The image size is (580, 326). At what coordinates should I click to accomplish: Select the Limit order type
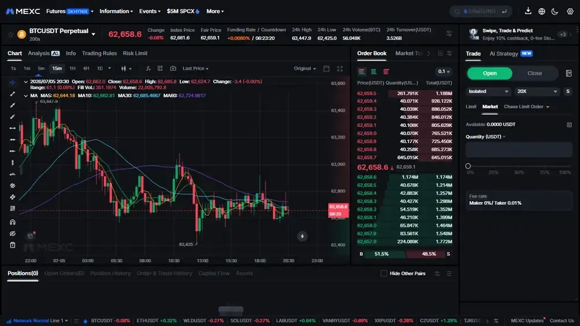pos(471,107)
